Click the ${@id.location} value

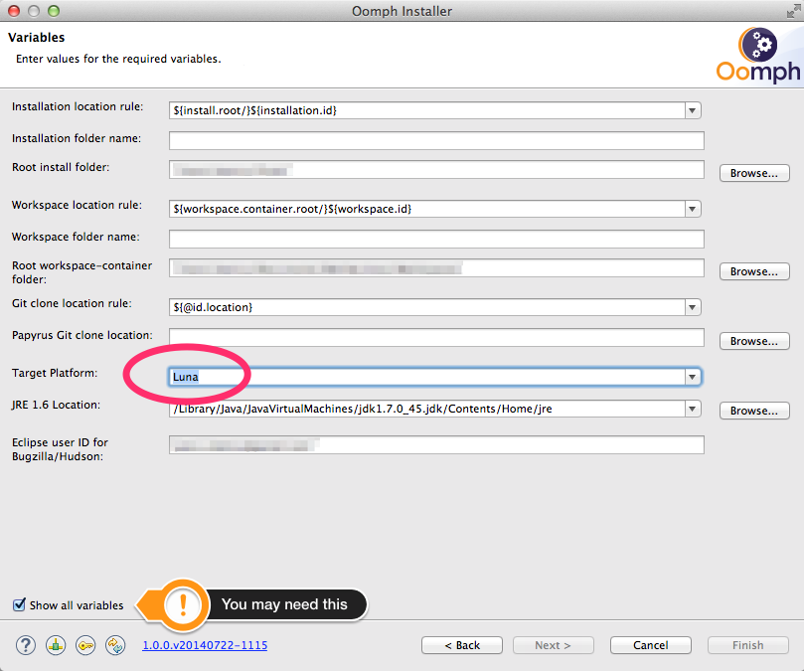[213, 307]
